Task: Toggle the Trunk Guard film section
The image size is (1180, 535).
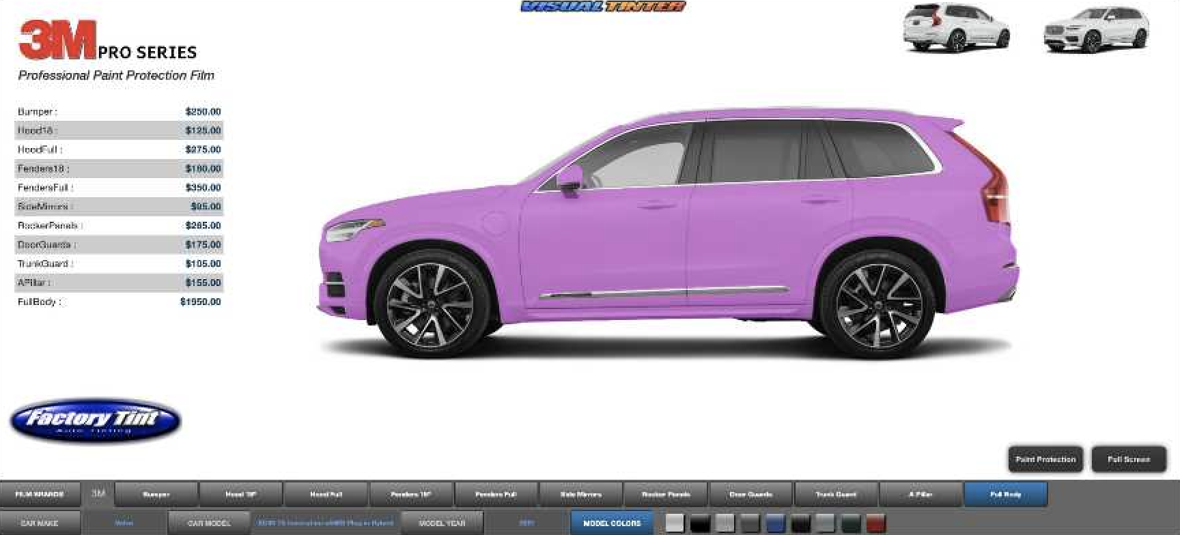Action: (836, 494)
